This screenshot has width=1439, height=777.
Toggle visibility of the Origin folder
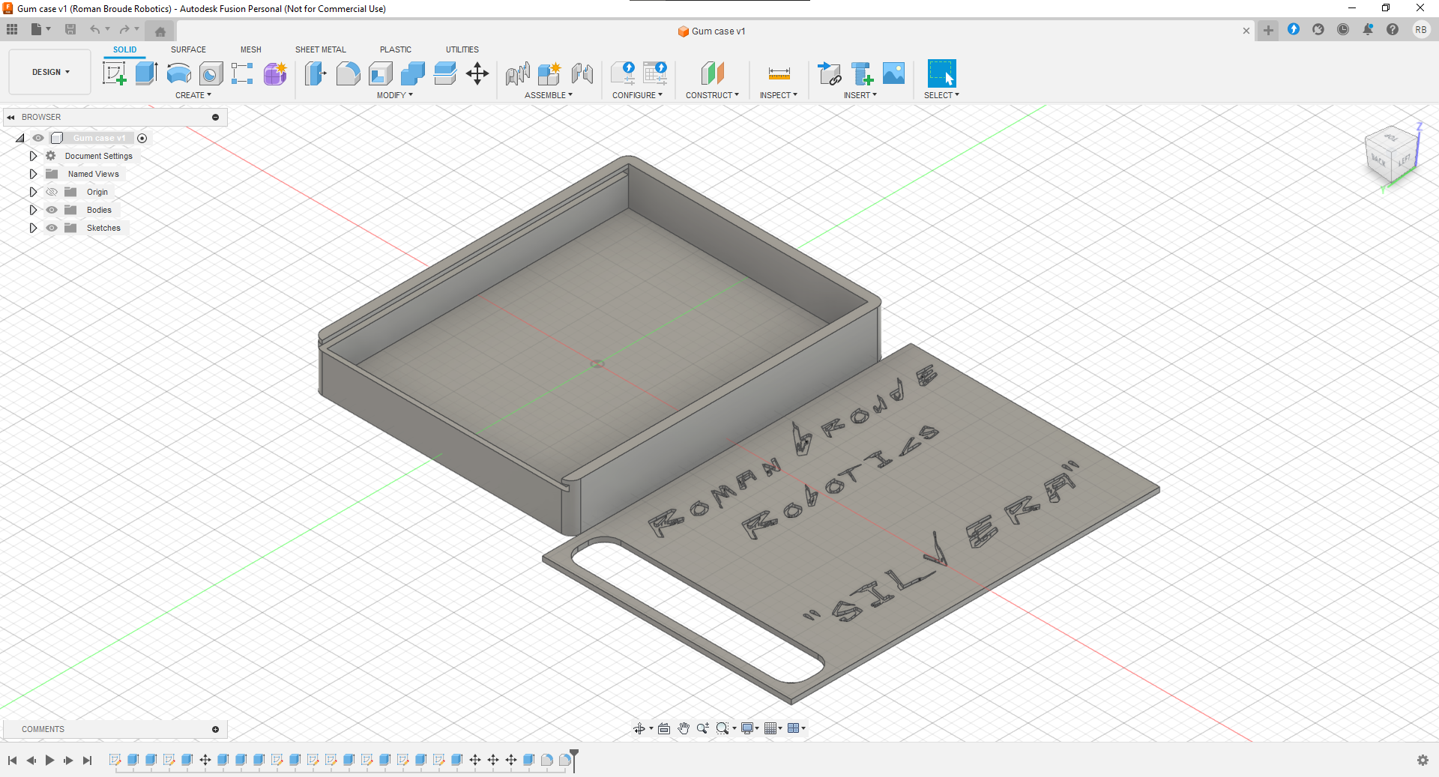[52, 192]
